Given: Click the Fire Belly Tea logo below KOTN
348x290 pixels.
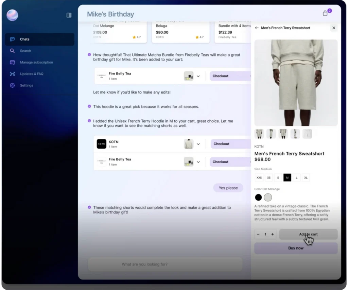Looking at the screenshot, I should click(x=101, y=162).
